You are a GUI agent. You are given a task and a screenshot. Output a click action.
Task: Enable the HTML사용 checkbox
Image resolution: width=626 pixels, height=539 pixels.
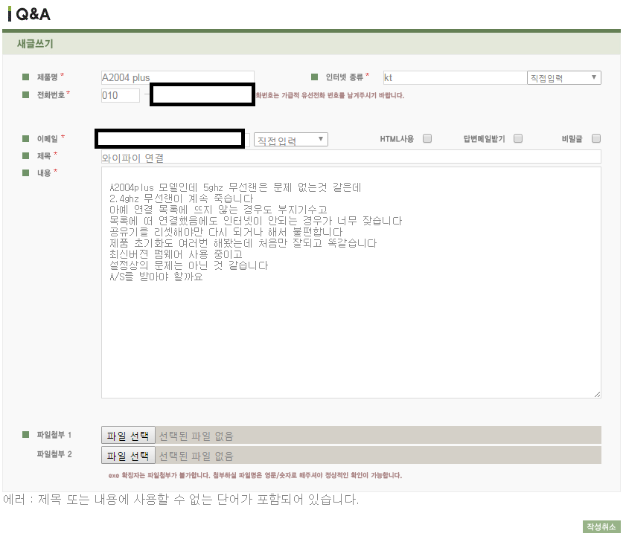pos(427,138)
